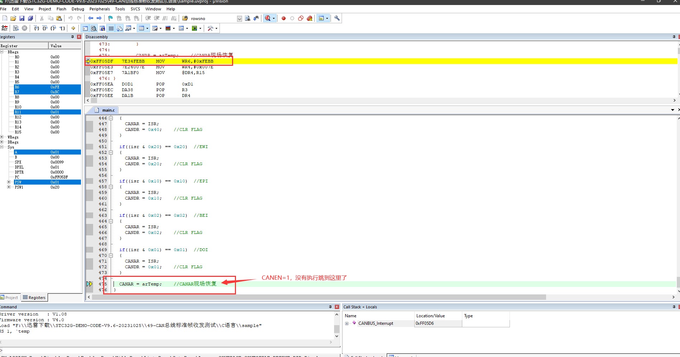Viewport: 680px width, 357px height.
Task: Open the File menu
Action: (3, 9)
